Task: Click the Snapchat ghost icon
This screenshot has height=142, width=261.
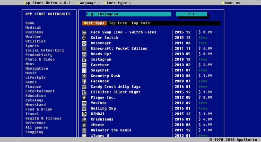Action: (x=84, y=71)
